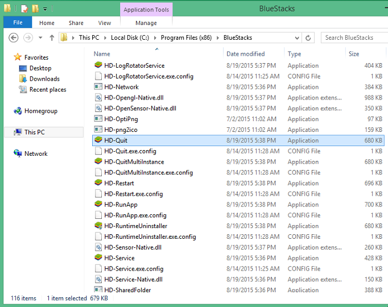Click the HD-OptiPng application icon
This screenshot has height=307, width=388.
(98, 119)
